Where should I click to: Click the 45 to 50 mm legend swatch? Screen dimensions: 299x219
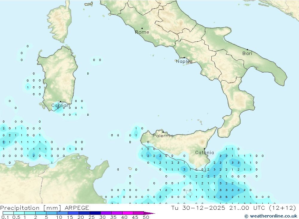pos(139,213)
